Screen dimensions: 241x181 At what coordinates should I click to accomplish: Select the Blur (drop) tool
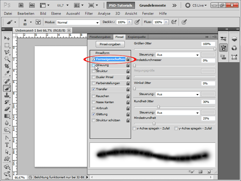coord(7,123)
